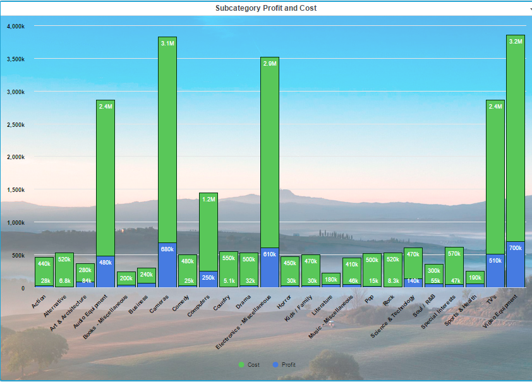Click the Subcategory Profit and Cost title

266,8
